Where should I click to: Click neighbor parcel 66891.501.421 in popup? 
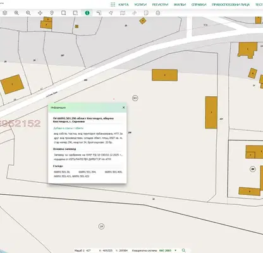[x=63, y=176]
